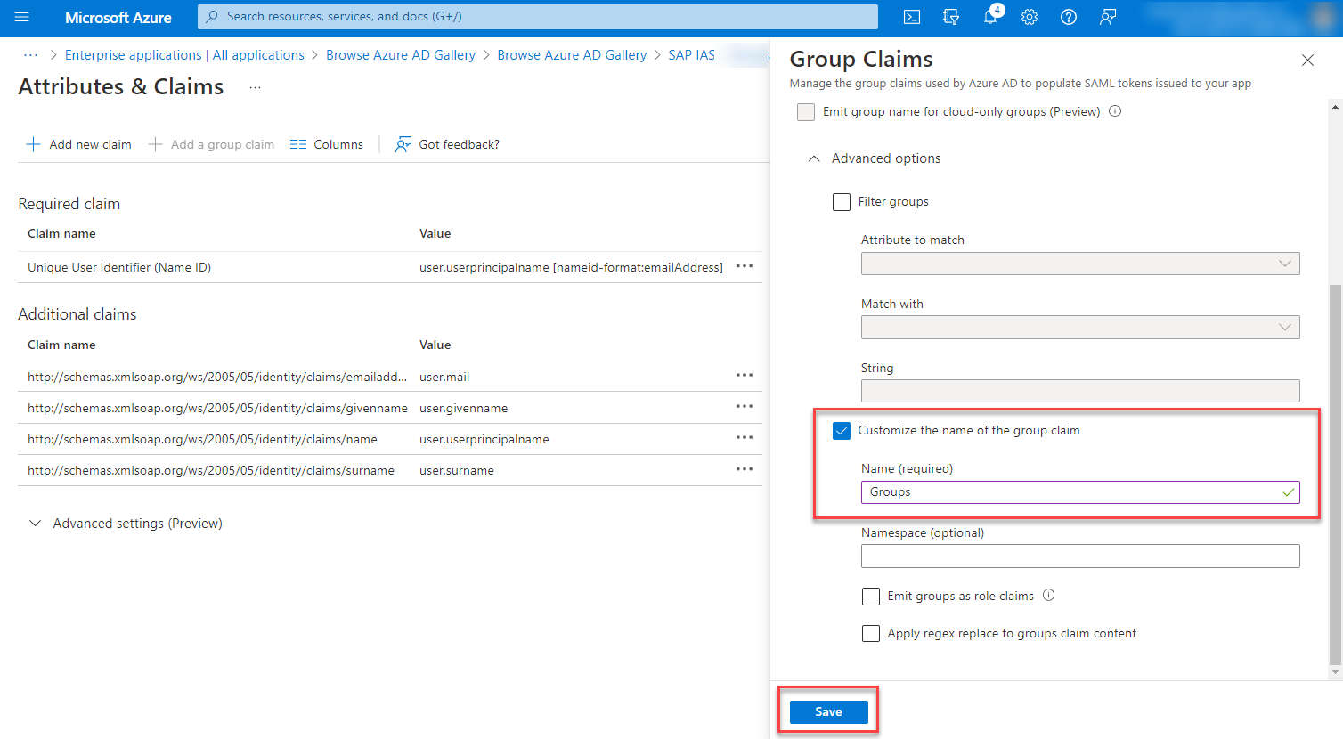
Task: Save the group claims
Action: tap(828, 711)
